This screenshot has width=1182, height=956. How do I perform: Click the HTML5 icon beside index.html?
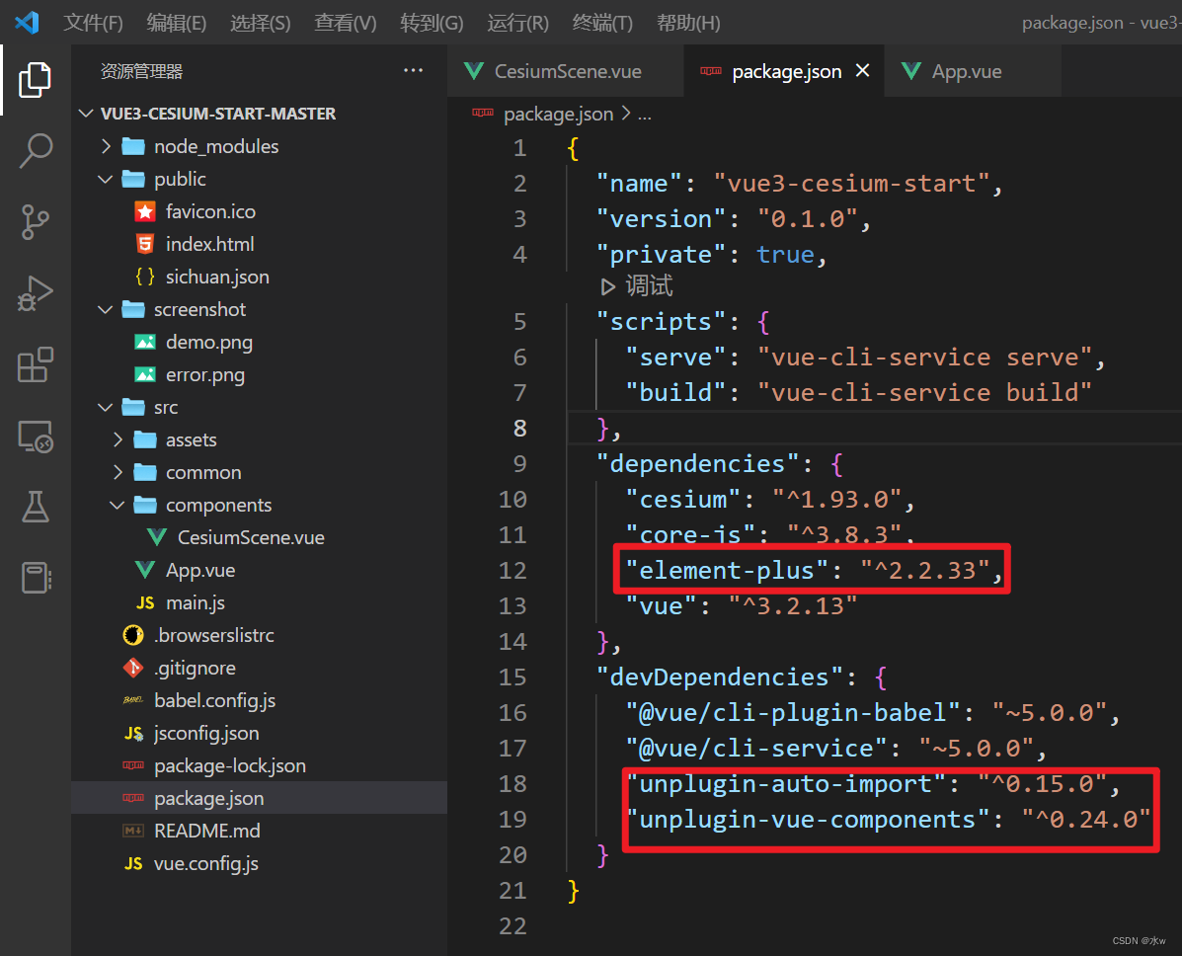coord(145,244)
